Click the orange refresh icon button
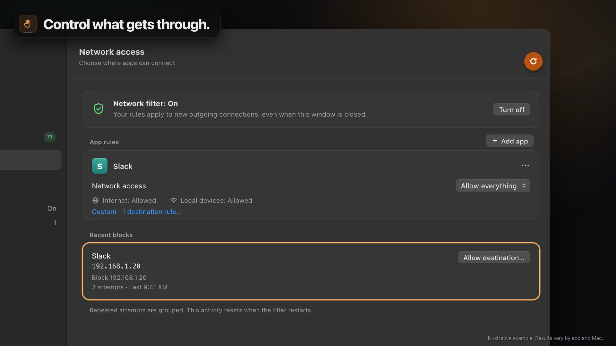 tap(533, 61)
